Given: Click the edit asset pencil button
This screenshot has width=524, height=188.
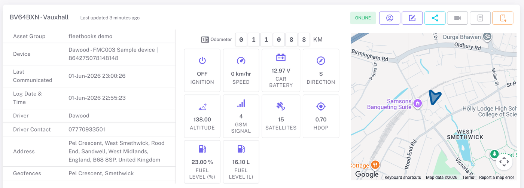Looking at the screenshot, I should pos(412,18).
